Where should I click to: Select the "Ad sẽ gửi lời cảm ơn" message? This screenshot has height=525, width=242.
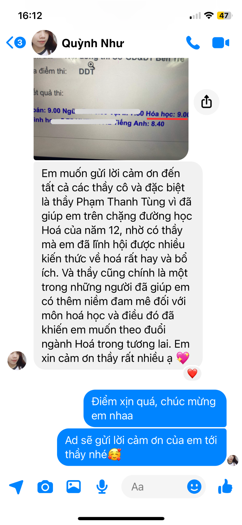(x=142, y=447)
